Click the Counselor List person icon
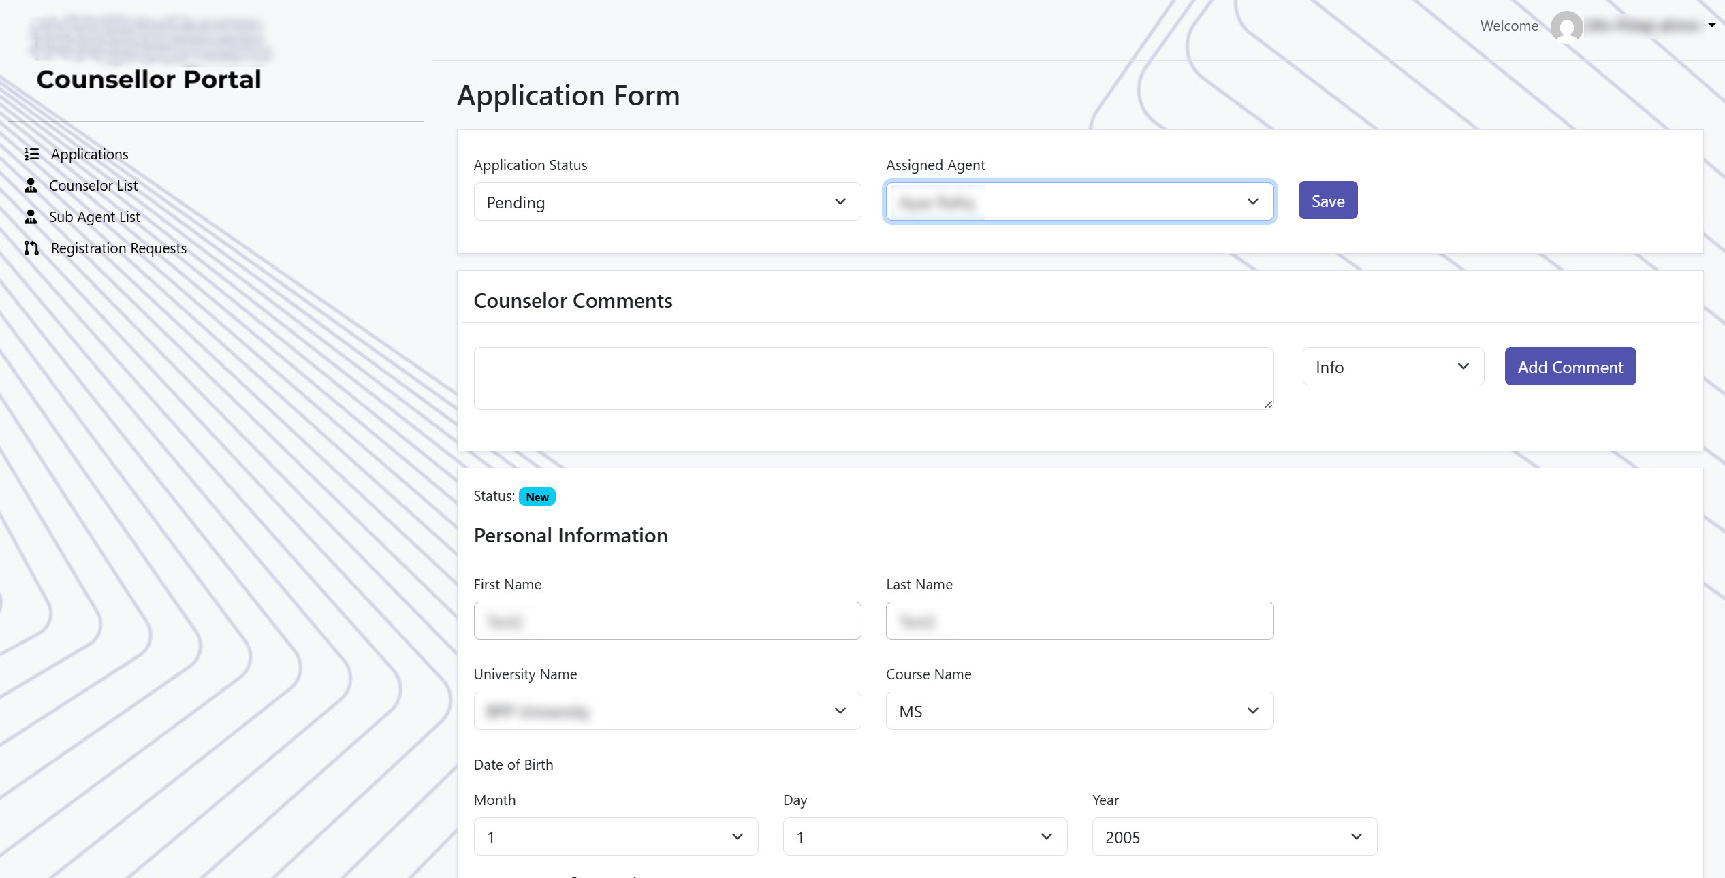Screen dimensions: 1725x878 click(31, 185)
